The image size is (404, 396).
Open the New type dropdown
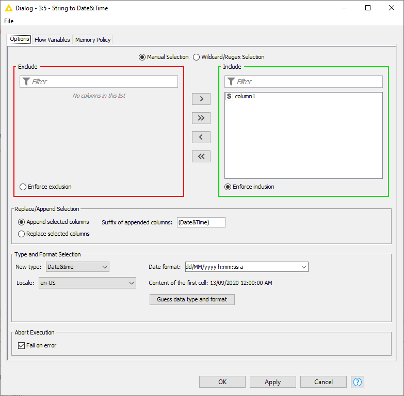77,267
